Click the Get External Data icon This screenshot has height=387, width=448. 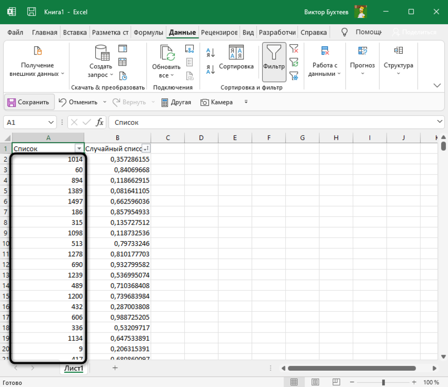pyautogui.click(x=38, y=51)
